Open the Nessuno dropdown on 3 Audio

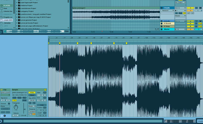pos(167,10)
